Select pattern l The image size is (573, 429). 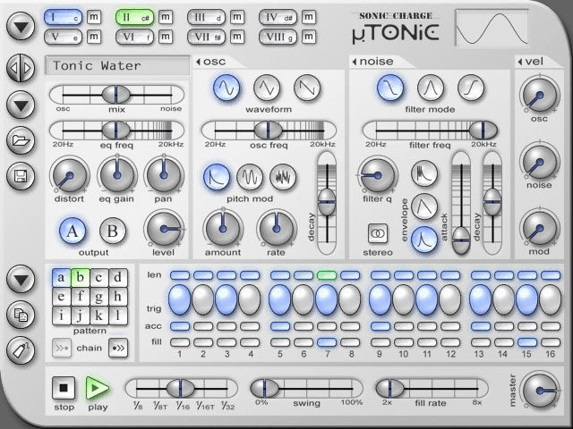118,315
